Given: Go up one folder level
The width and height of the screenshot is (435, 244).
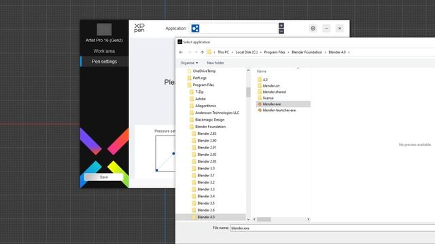Looking at the screenshot, I should (203, 52).
